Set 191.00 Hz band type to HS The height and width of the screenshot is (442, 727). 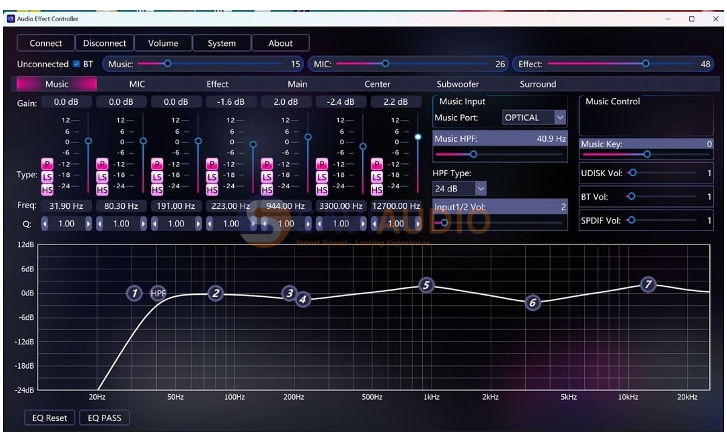pyautogui.click(x=157, y=190)
